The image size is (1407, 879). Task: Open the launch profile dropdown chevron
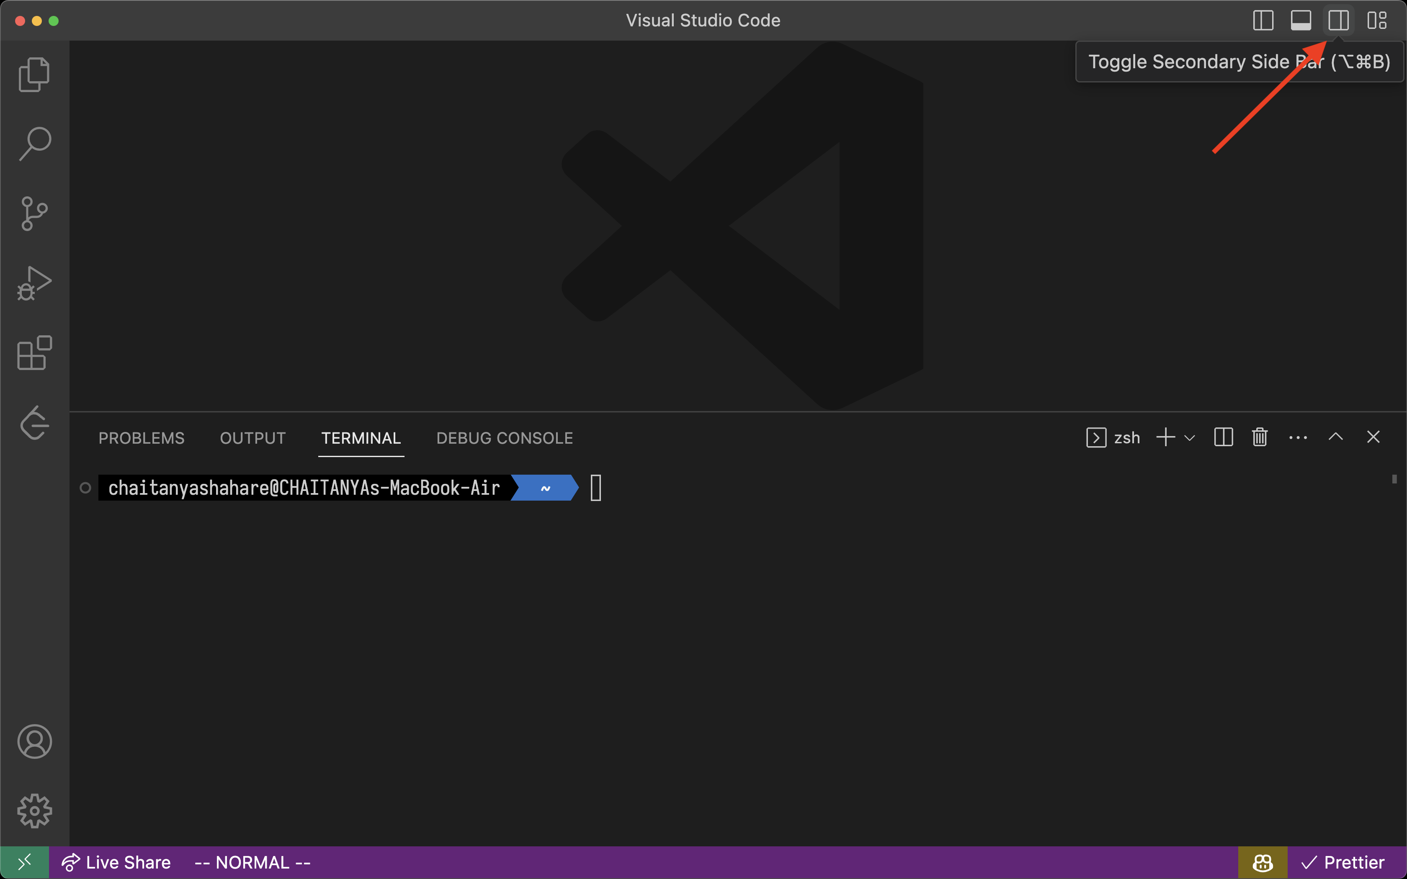tap(1190, 438)
